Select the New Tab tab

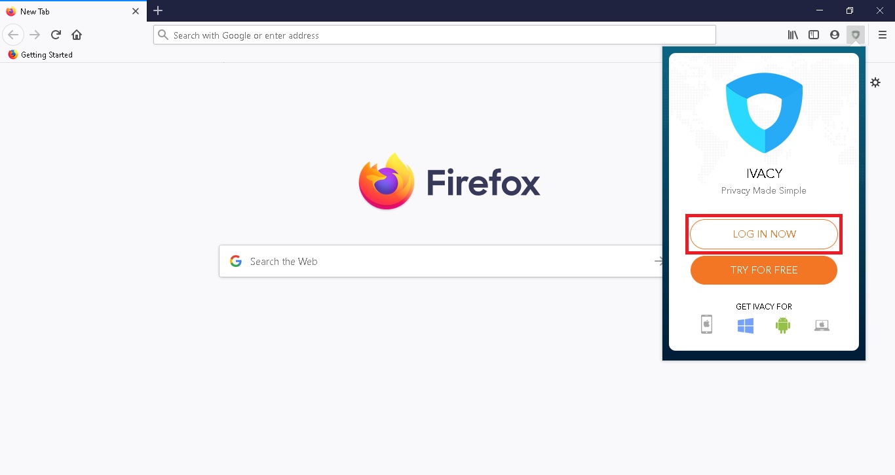73,11
